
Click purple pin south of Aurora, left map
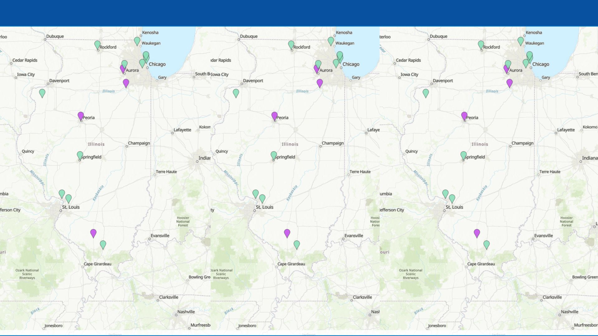pos(126,83)
